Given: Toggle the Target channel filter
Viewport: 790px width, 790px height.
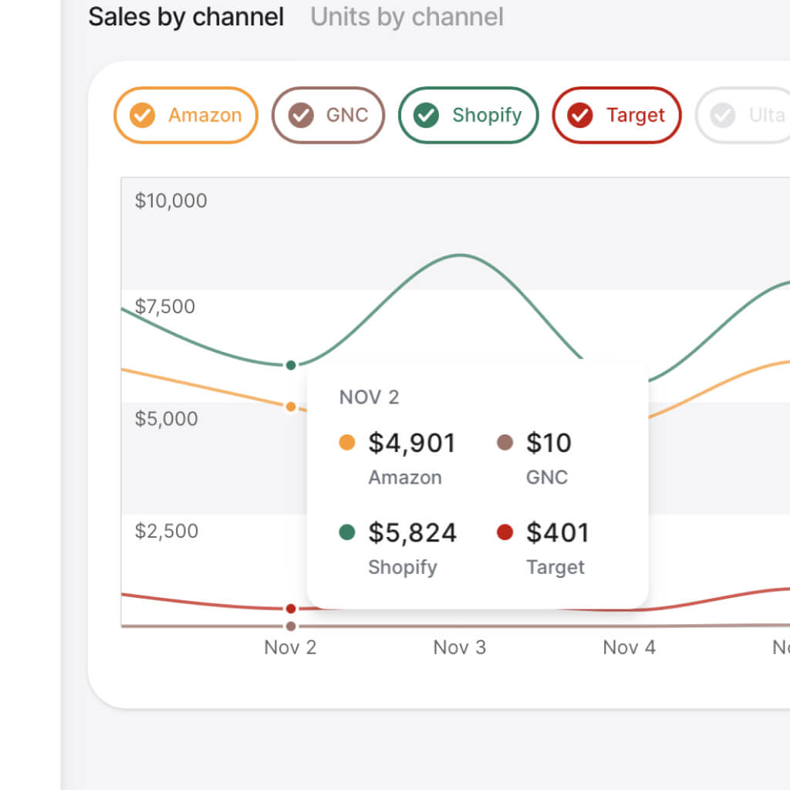Looking at the screenshot, I should (616, 115).
